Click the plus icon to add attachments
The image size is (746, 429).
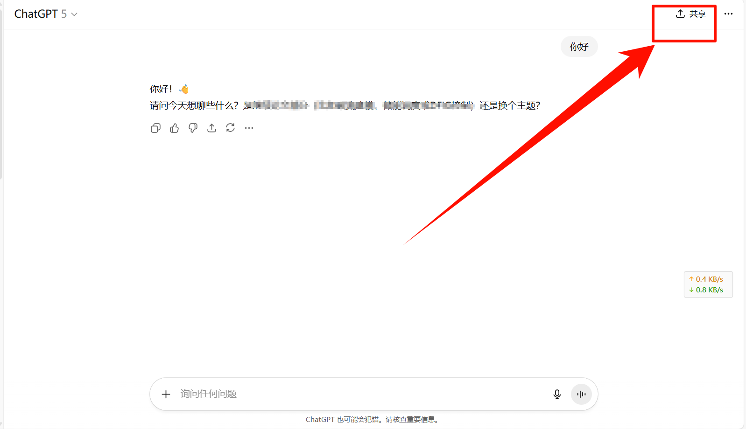tap(166, 394)
